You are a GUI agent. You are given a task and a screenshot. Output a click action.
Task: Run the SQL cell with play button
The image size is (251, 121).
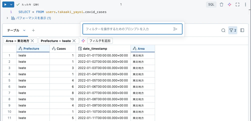coord(5,4)
